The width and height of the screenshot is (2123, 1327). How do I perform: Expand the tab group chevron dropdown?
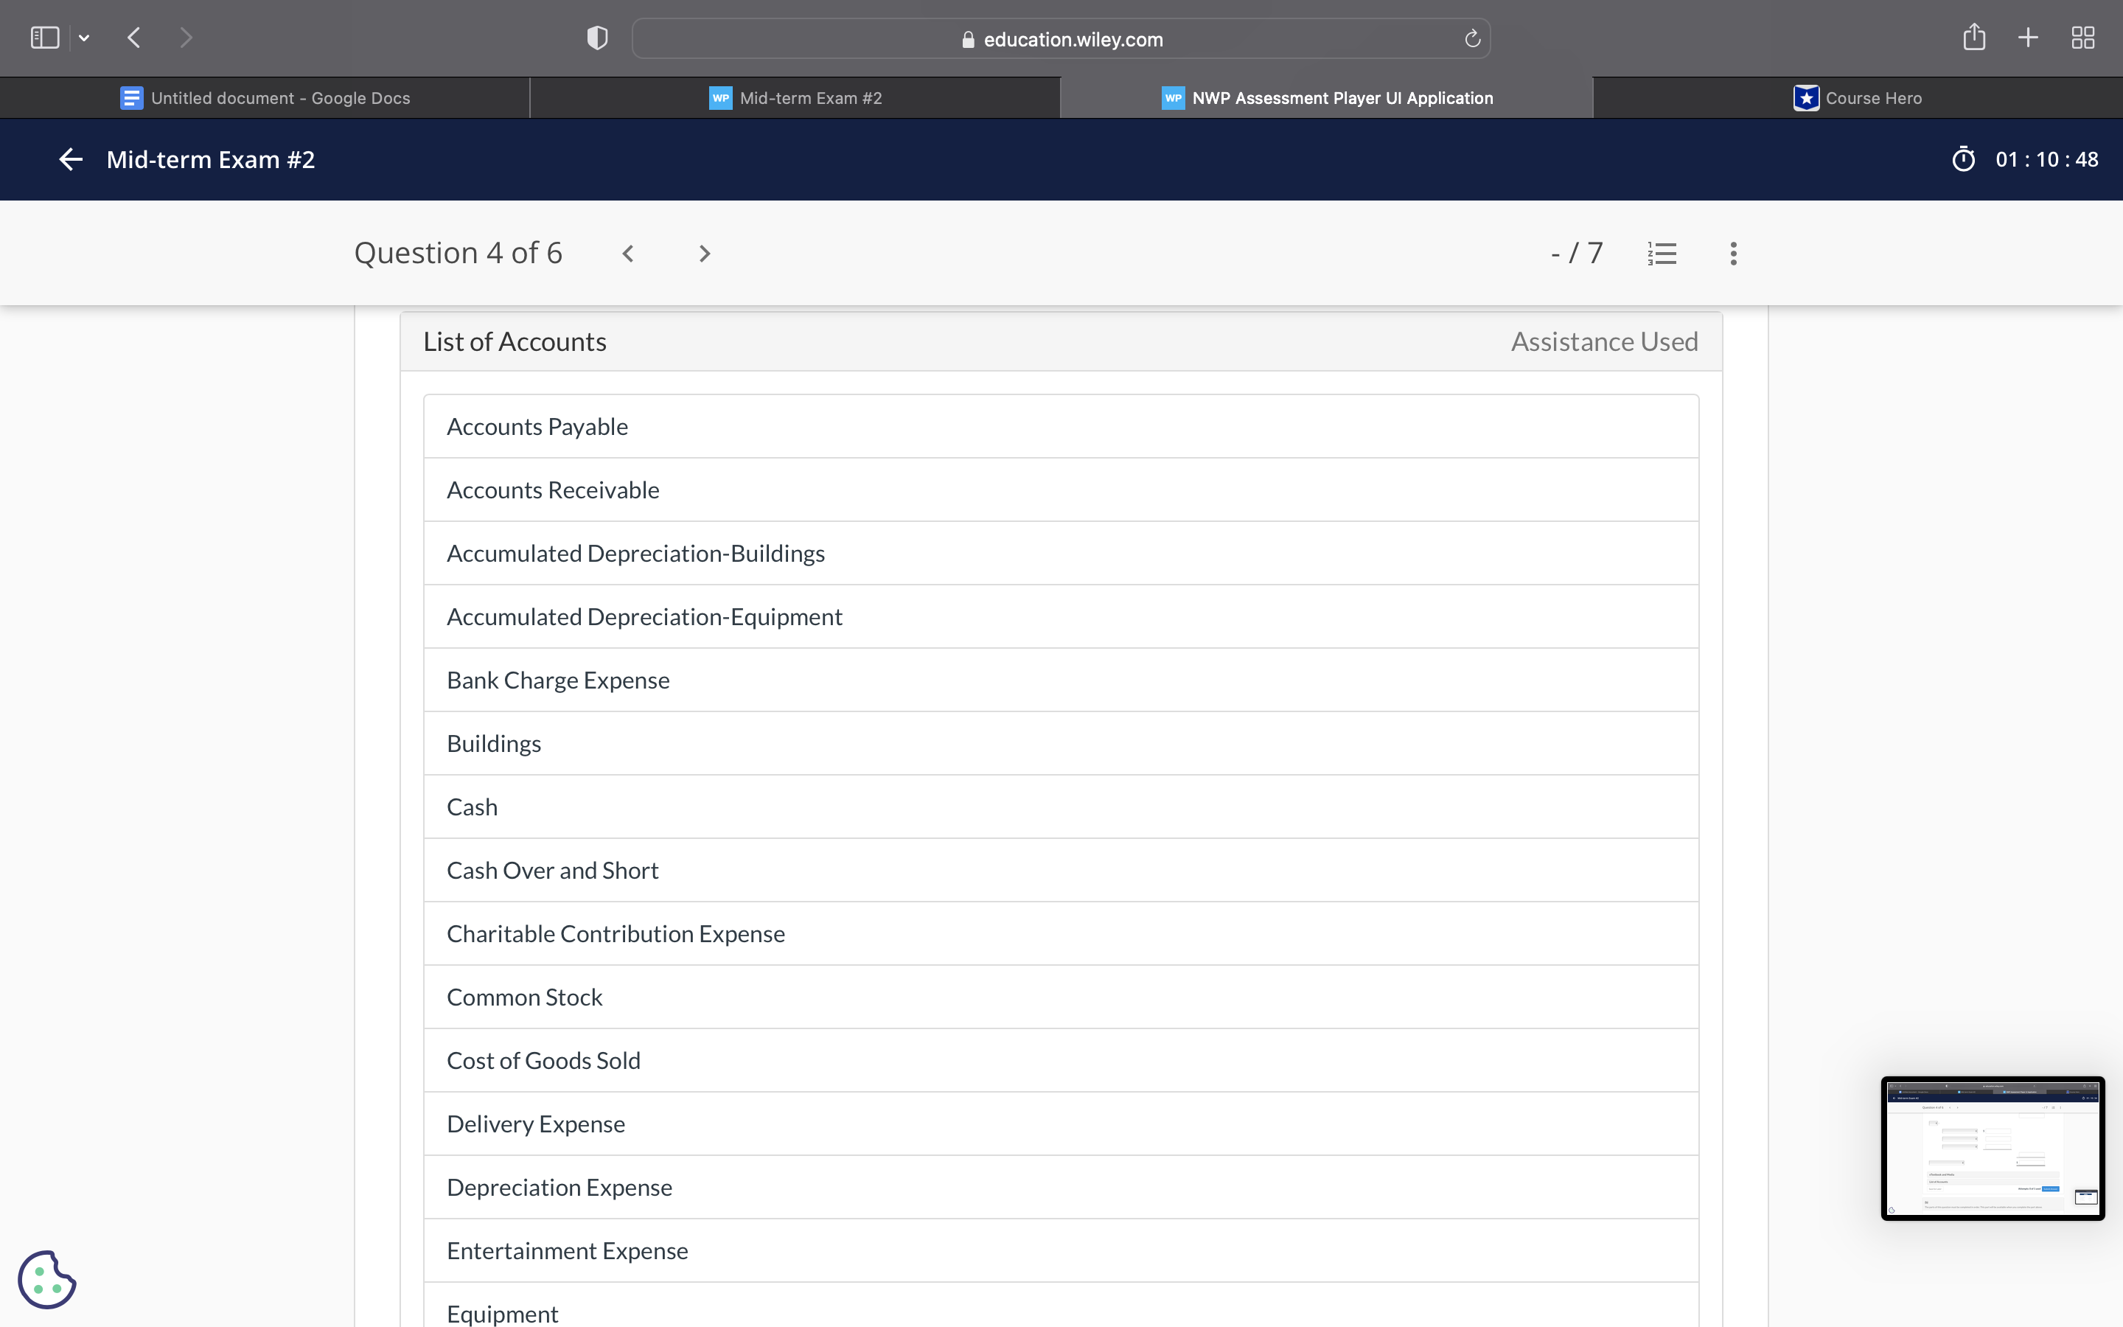[84, 38]
